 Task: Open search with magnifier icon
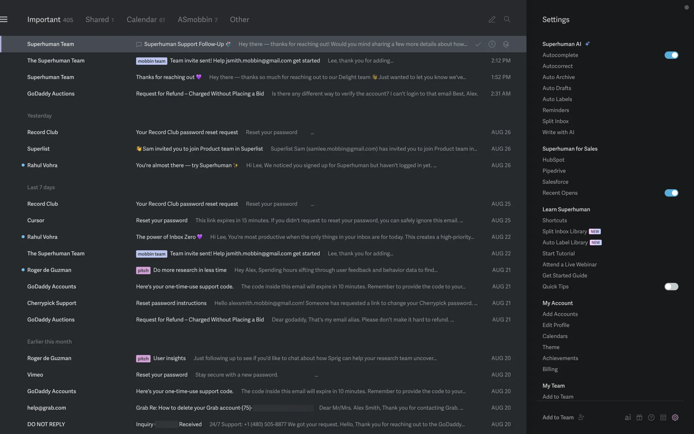point(507,20)
